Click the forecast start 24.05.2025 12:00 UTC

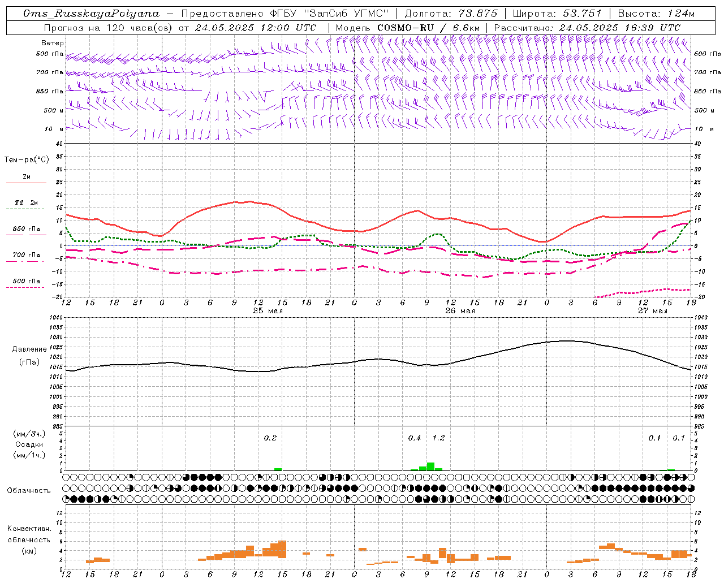tap(256, 28)
